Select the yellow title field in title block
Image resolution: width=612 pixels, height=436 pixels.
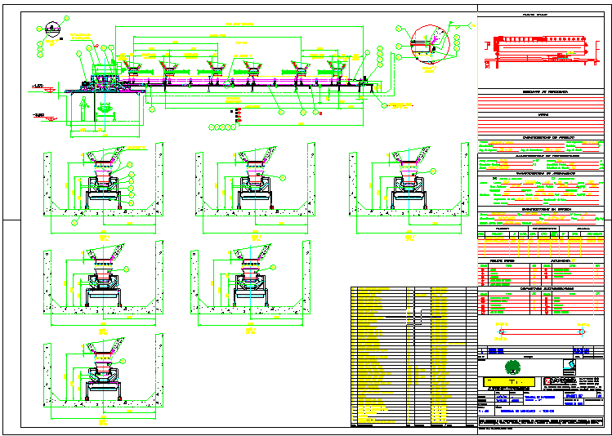tap(507, 381)
